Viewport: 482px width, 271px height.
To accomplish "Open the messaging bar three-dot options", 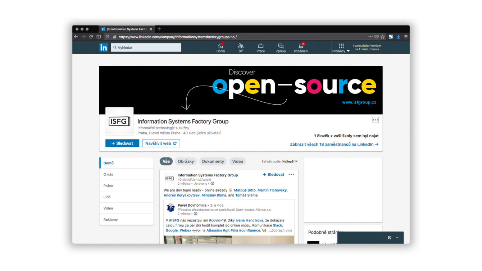I will point(397,238).
